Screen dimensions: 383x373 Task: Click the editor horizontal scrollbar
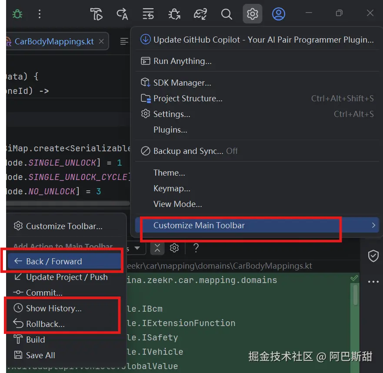[x=68, y=203]
